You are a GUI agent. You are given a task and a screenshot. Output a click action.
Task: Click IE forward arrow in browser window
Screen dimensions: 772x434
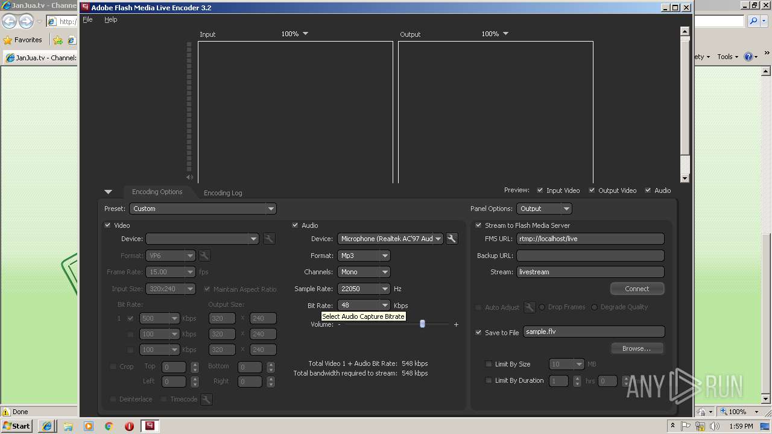coord(26,22)
